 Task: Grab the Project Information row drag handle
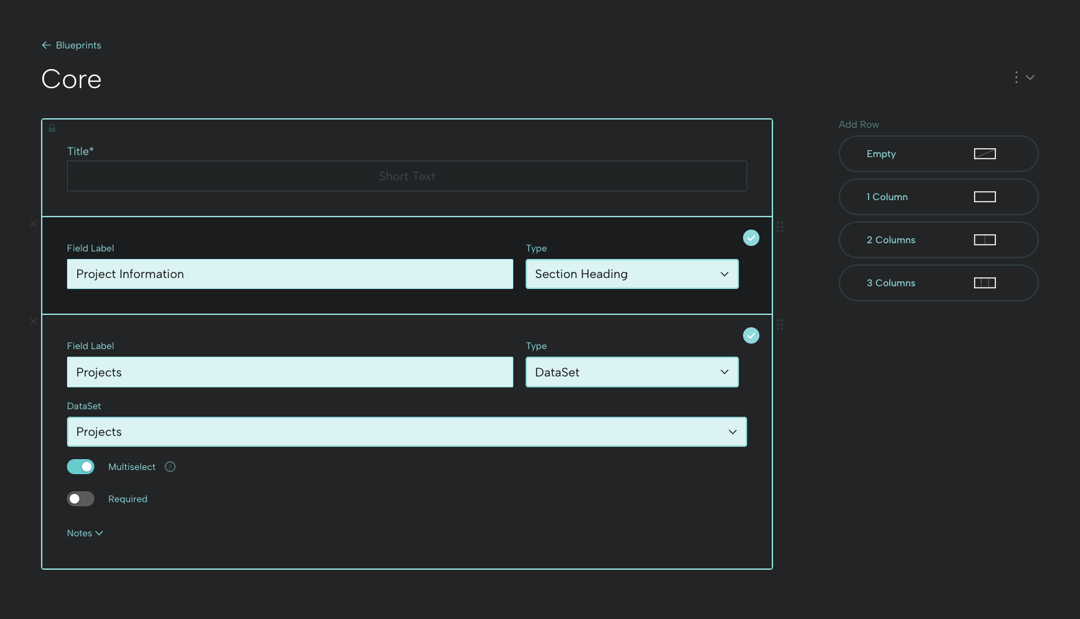780,227
